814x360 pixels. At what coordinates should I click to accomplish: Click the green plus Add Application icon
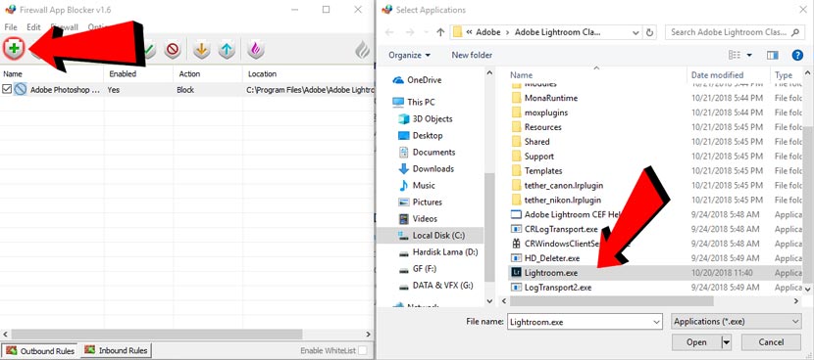tap(14, 49)
